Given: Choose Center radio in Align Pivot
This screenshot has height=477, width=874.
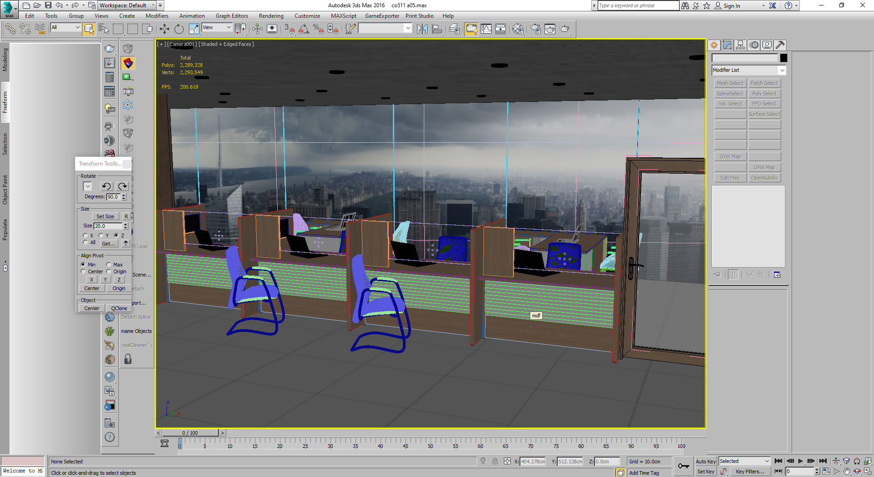Looking at the screenshot, I should pos(83,271).
